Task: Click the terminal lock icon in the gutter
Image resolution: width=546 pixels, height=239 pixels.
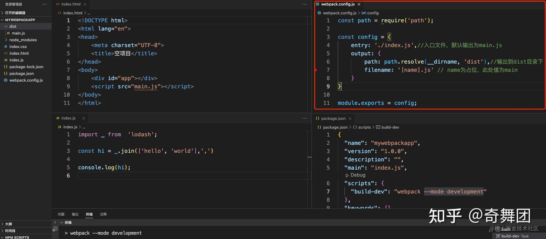Action: click(55, 229)
